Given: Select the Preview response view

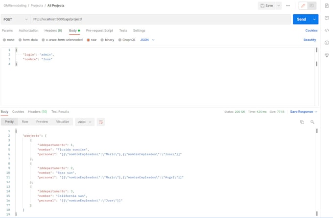Looking at the screenshot, I should (x=42, y=122).
